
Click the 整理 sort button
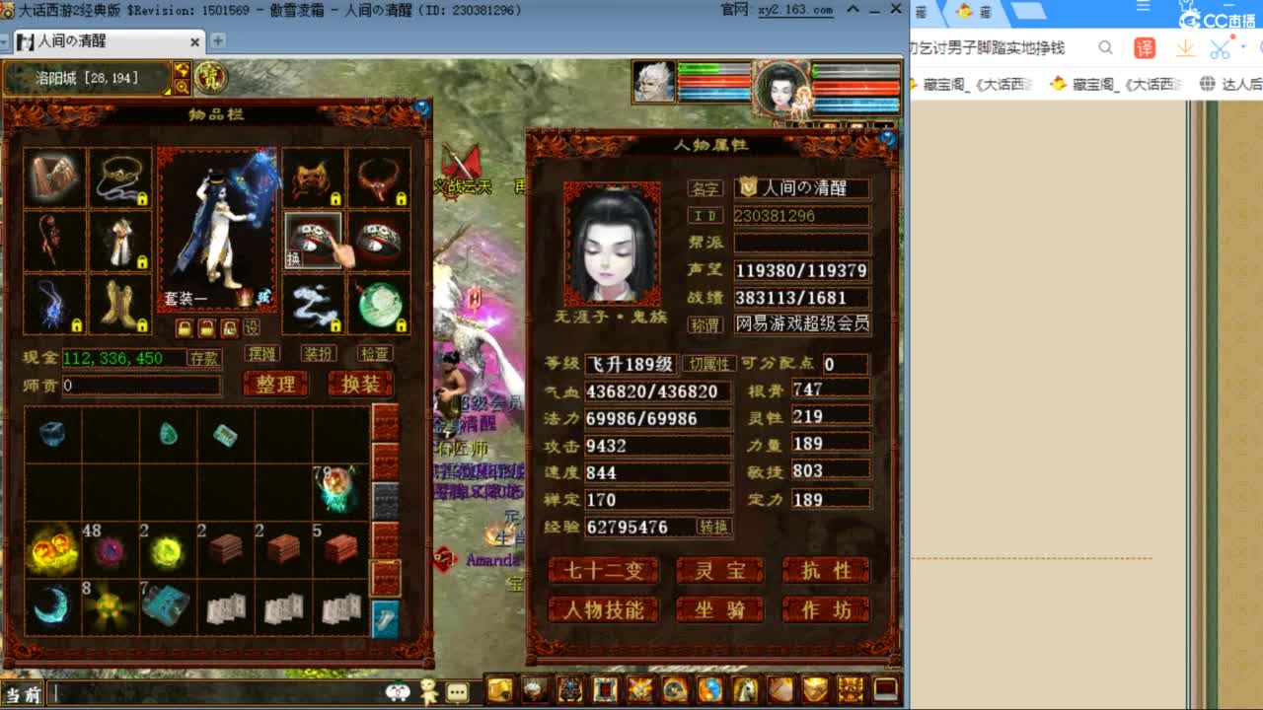pos(275,384)
